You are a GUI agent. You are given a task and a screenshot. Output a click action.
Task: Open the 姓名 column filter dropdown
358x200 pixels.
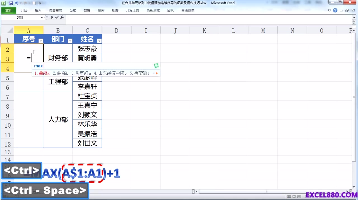click(99, 41)
